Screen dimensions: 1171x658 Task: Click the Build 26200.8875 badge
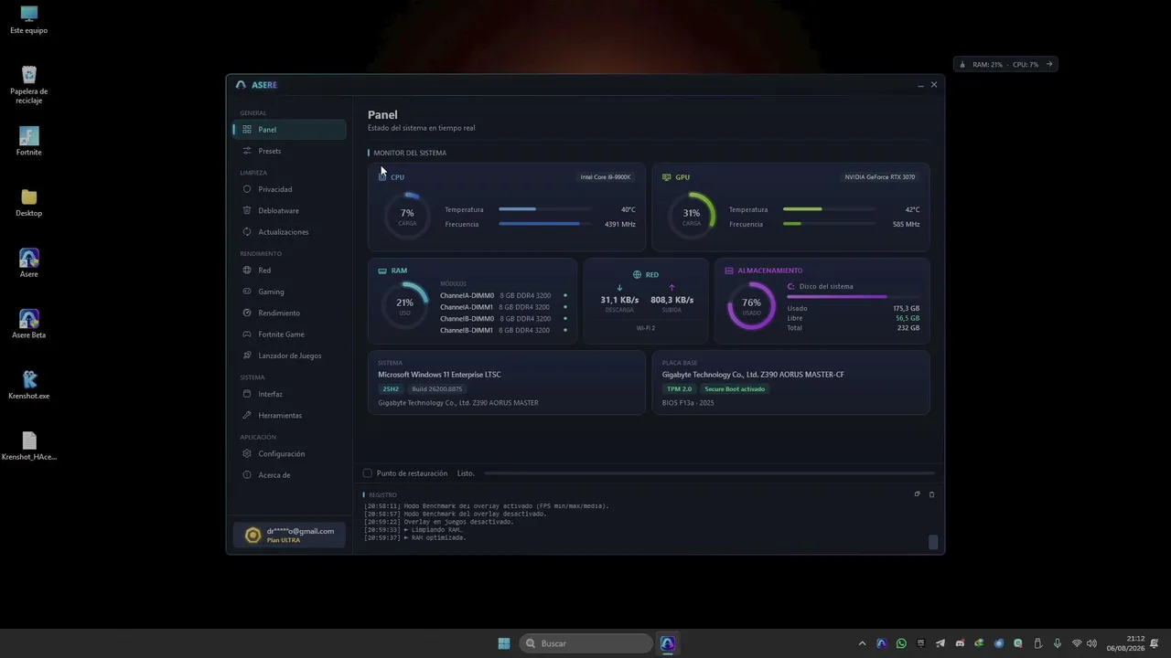point(436,388)
